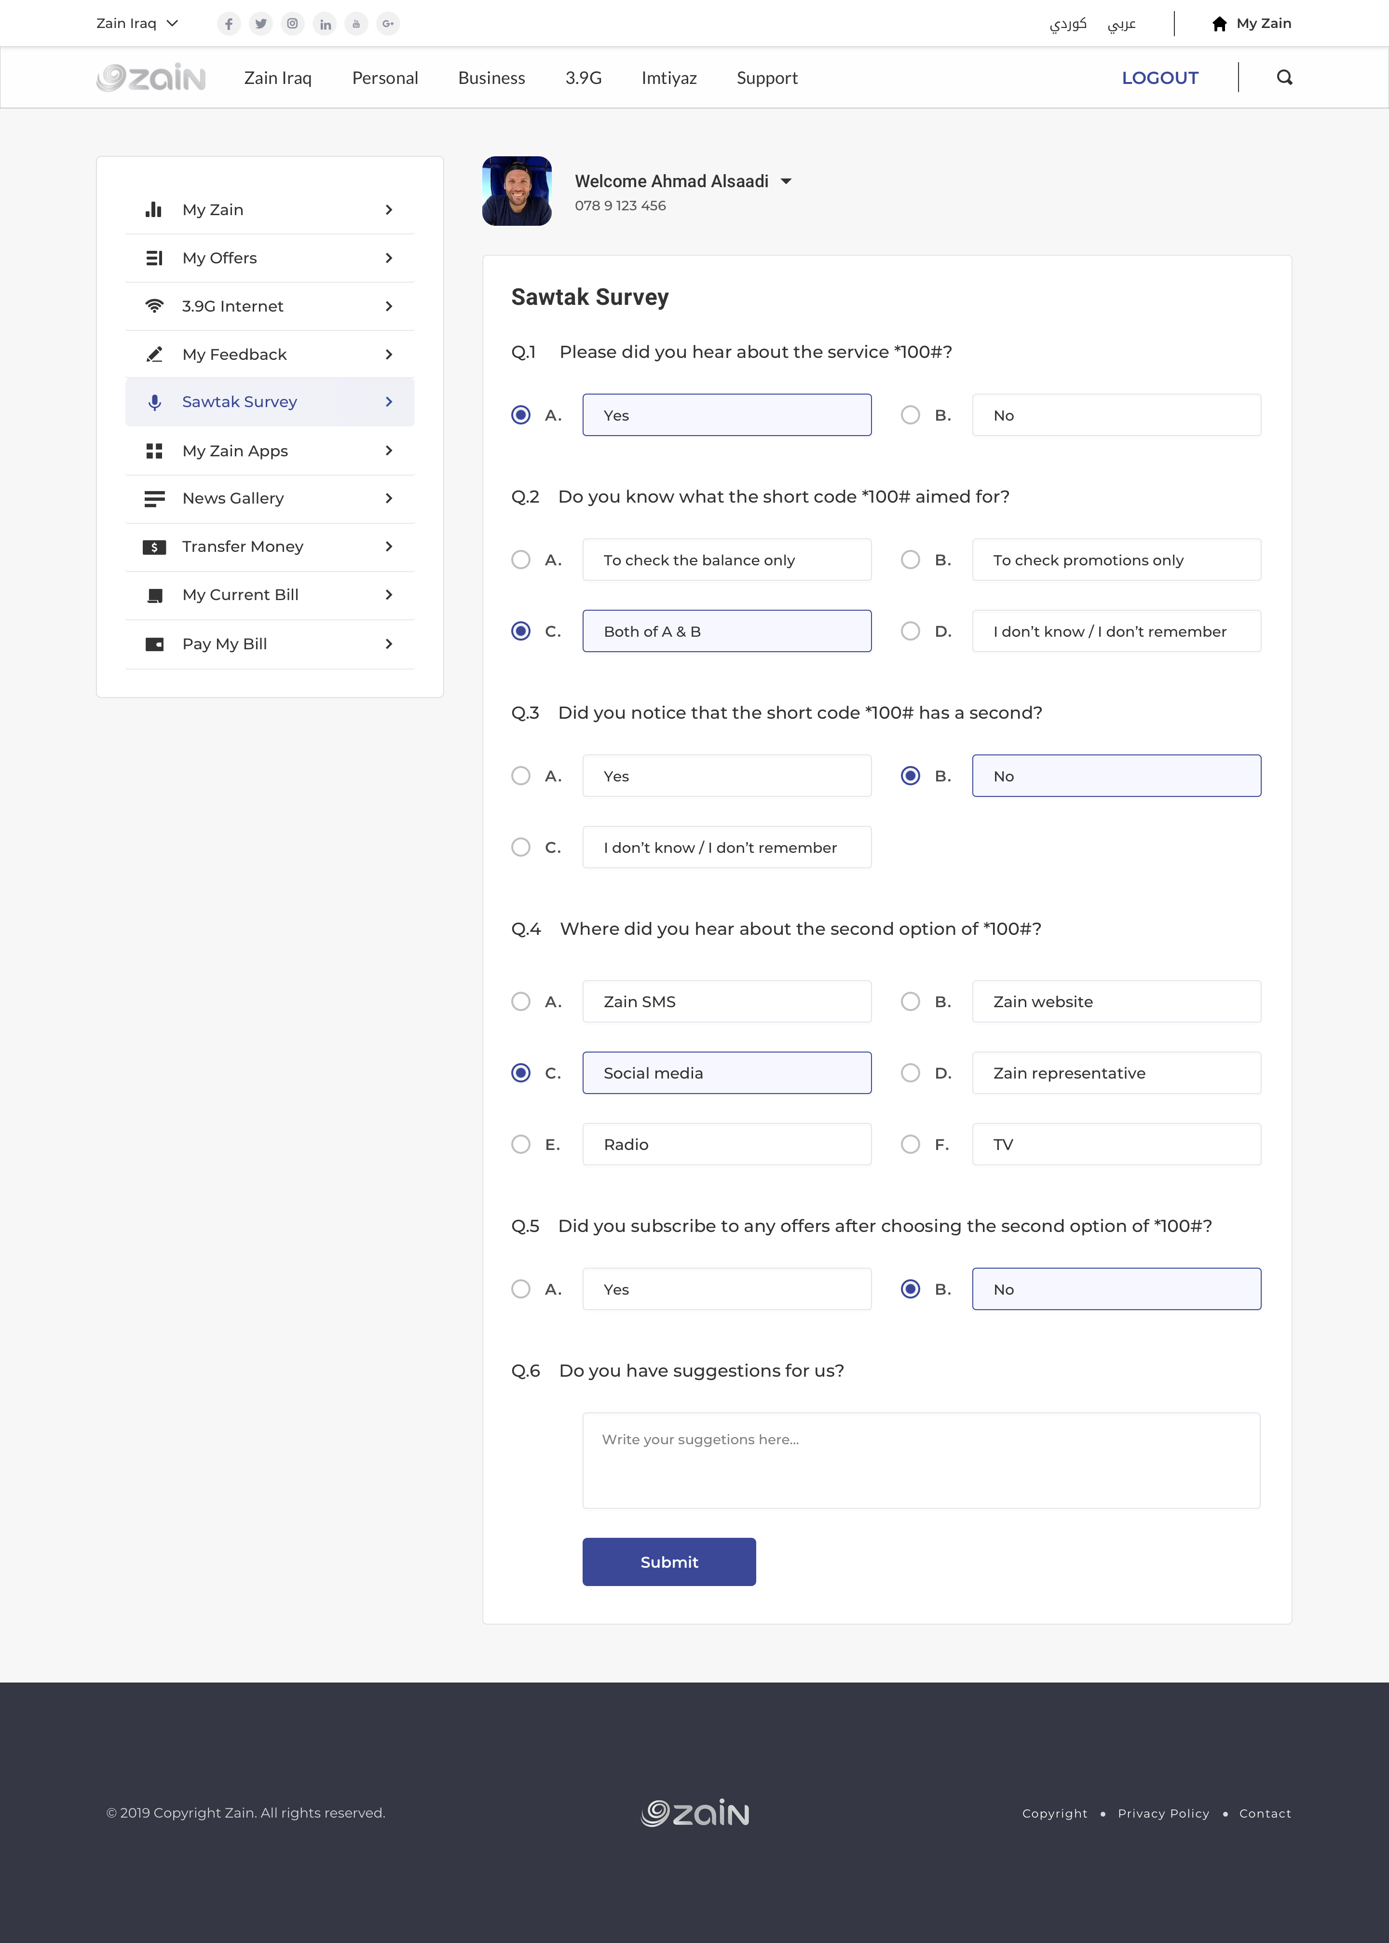1389x1943 pixels.
Task: Select radio Yes for Q.5
Action: coord(521,1289)
